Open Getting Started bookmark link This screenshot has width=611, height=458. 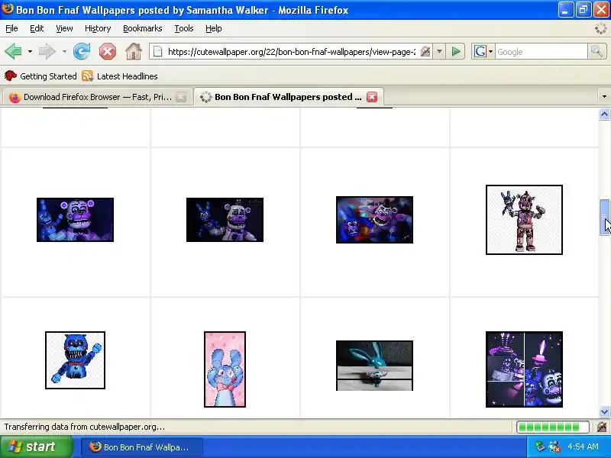click(x=48, y=76)
